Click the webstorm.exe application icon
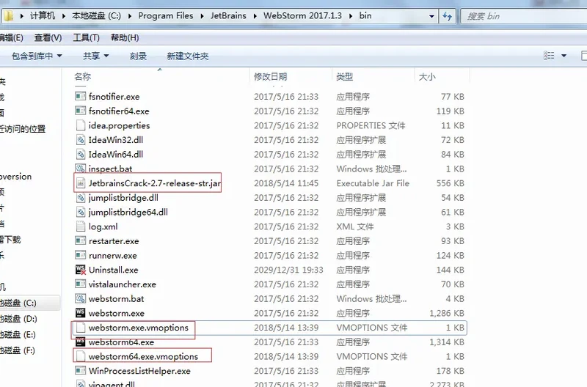 coord(81,313)
